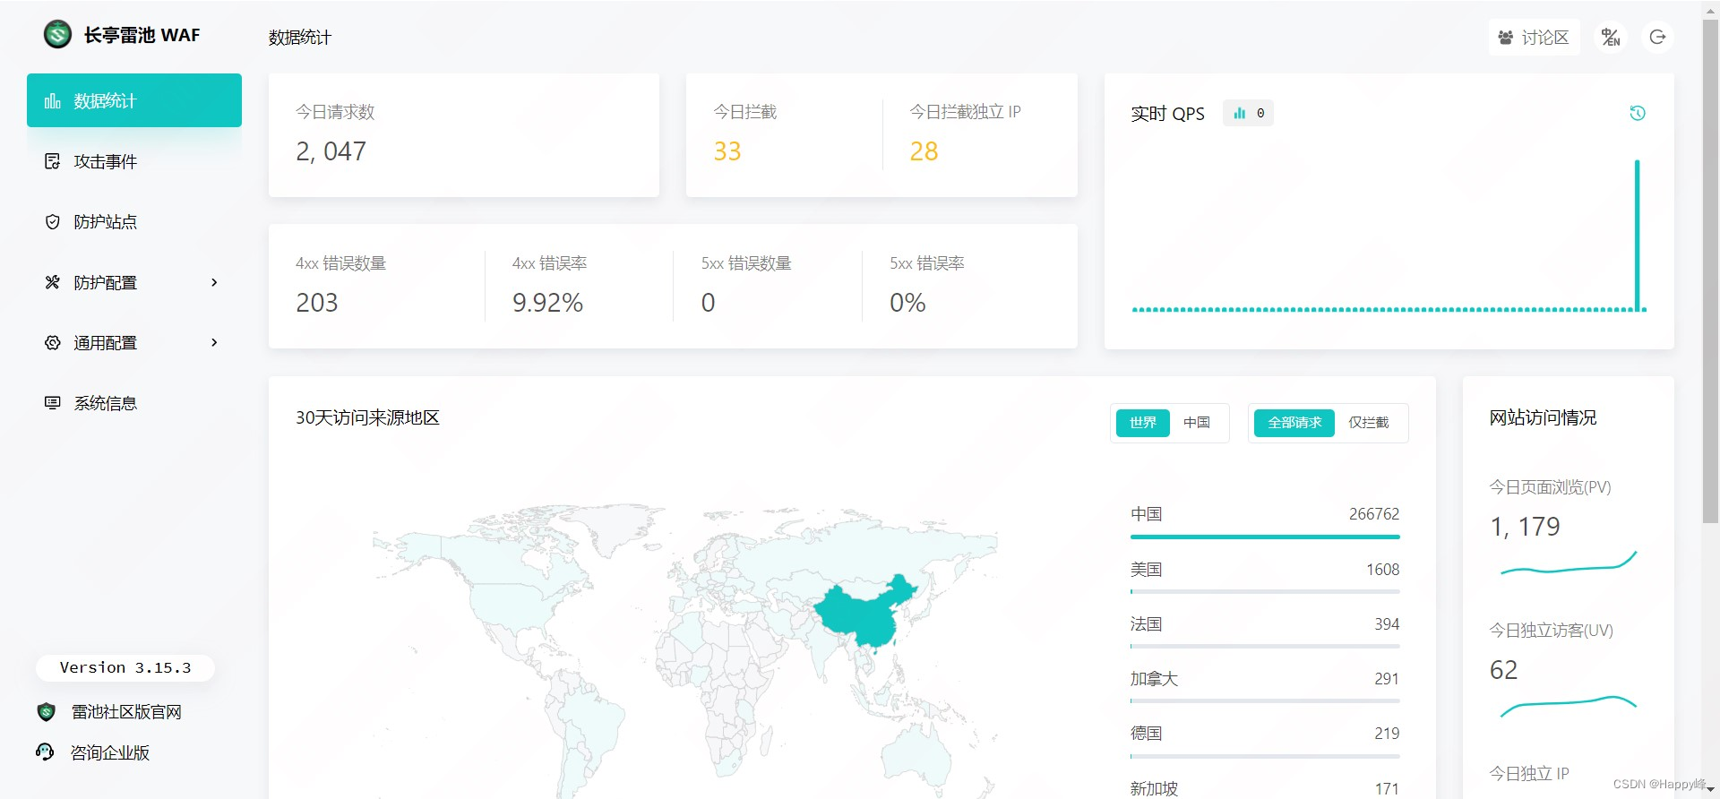Image resolution: width=1720 pixels, height=799 pixels.
Task: Click the 今日独立 IP label
Action: pyautogui.click(x=1529, y=774)
